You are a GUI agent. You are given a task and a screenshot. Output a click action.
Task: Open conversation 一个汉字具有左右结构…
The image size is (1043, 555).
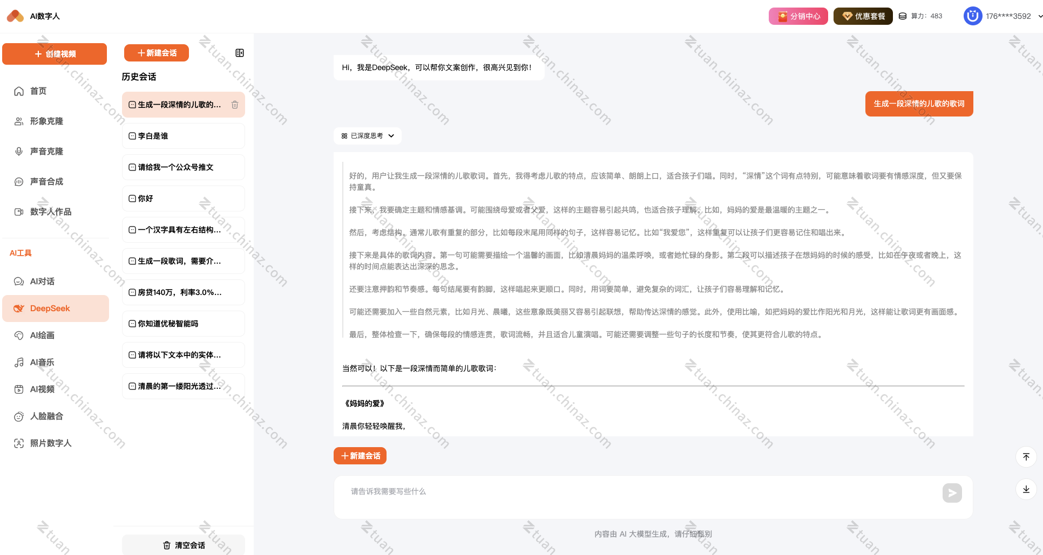(x=184, y=230)
